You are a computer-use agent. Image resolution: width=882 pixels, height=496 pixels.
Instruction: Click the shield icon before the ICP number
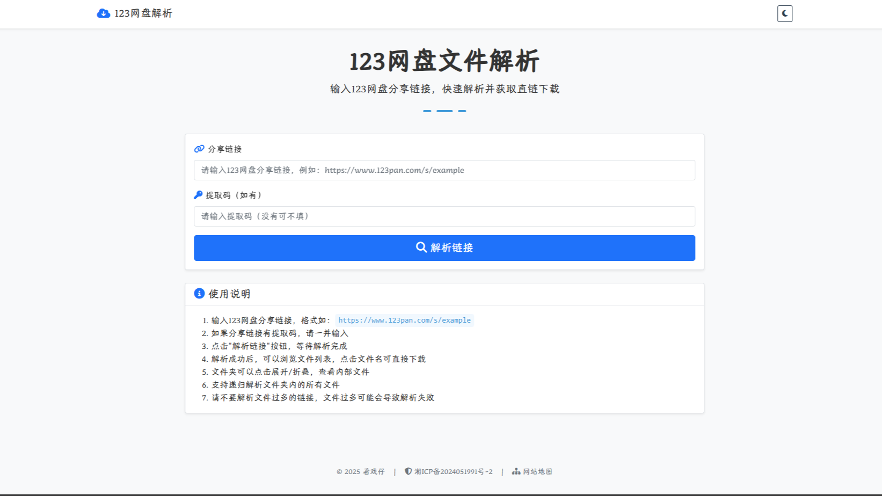[x=407, y=471]
